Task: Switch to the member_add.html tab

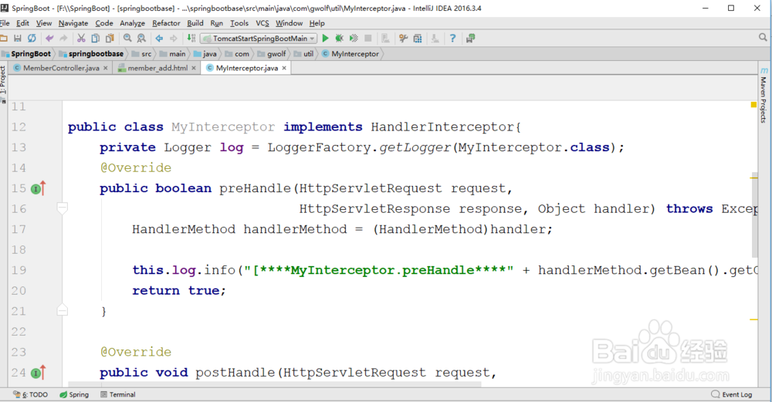Action: [157, 68]
